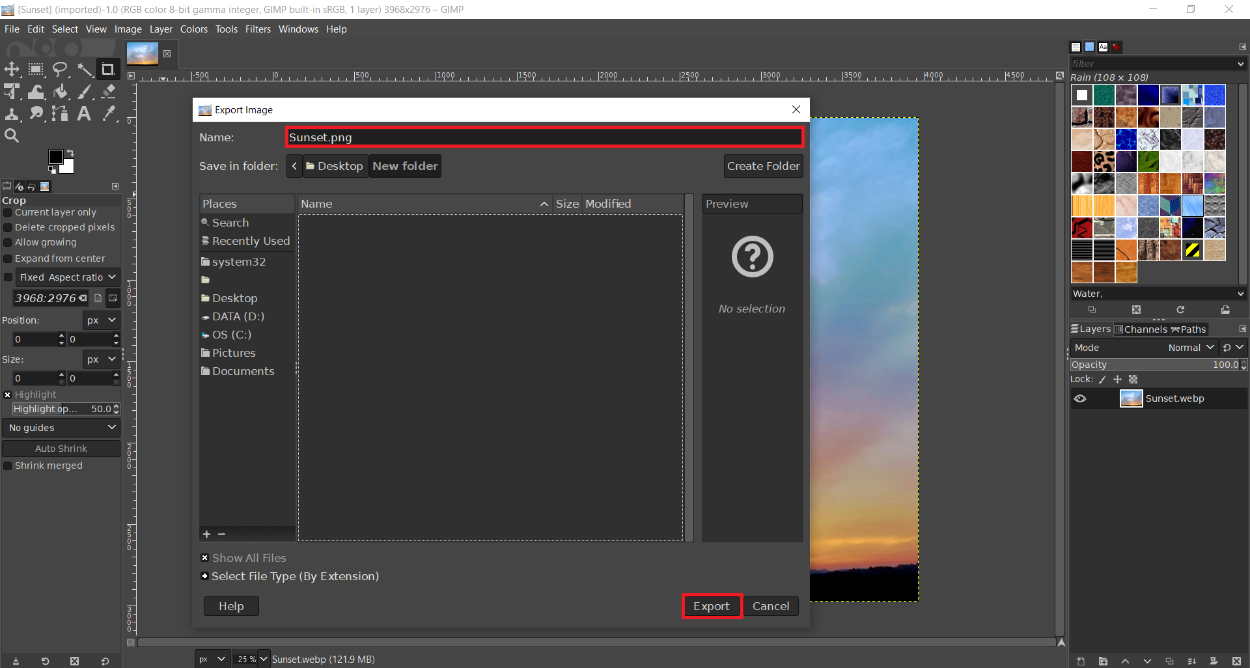Hide the Sunset.webp layer with eye icon
1250x668 pixels.
pyautogui.click(x=1080, y=398)
